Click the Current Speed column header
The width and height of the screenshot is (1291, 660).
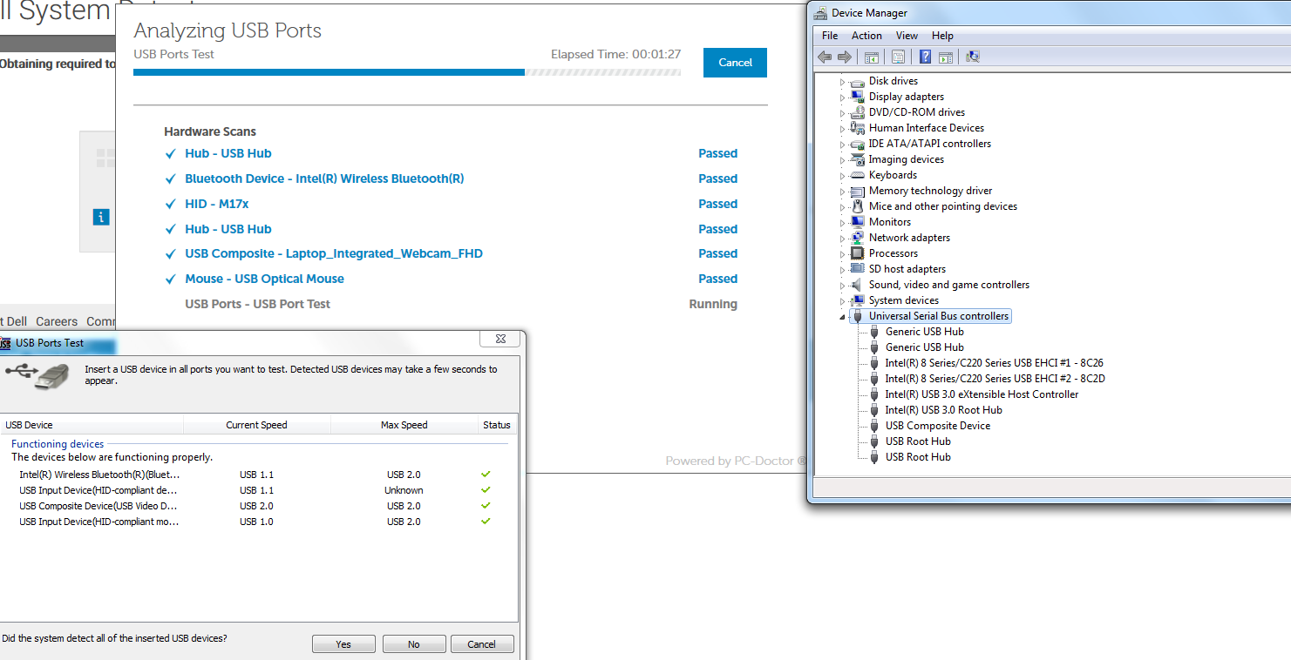tap(256, 425)
